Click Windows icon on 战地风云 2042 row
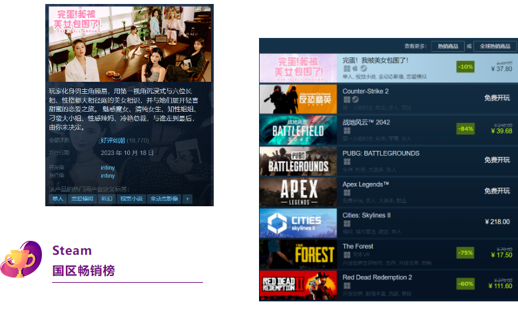 tap(346, 130)
